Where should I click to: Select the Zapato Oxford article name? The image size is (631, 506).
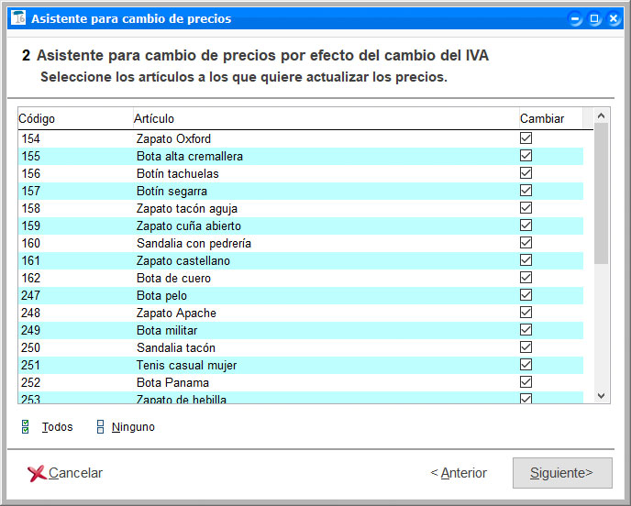click(173, 138)
